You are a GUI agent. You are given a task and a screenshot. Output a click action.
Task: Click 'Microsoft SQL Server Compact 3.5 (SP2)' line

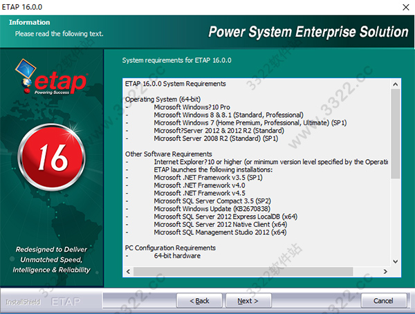[x=212, y=201]
